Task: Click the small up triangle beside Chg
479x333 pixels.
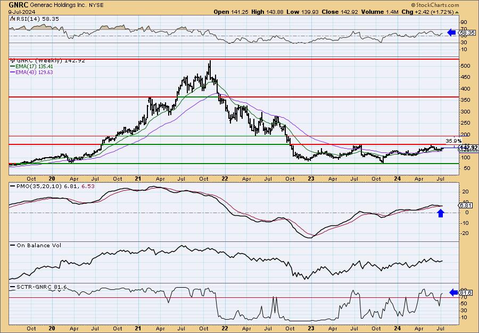Action: 457,13
